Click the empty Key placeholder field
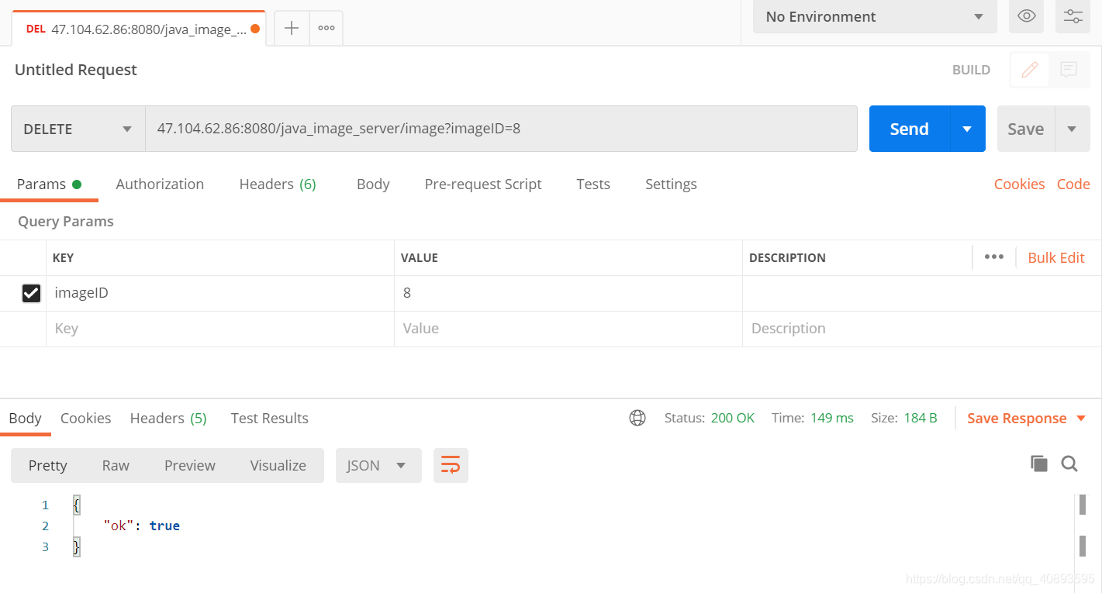Screen dimensions: 1102x593 (220, 329)
